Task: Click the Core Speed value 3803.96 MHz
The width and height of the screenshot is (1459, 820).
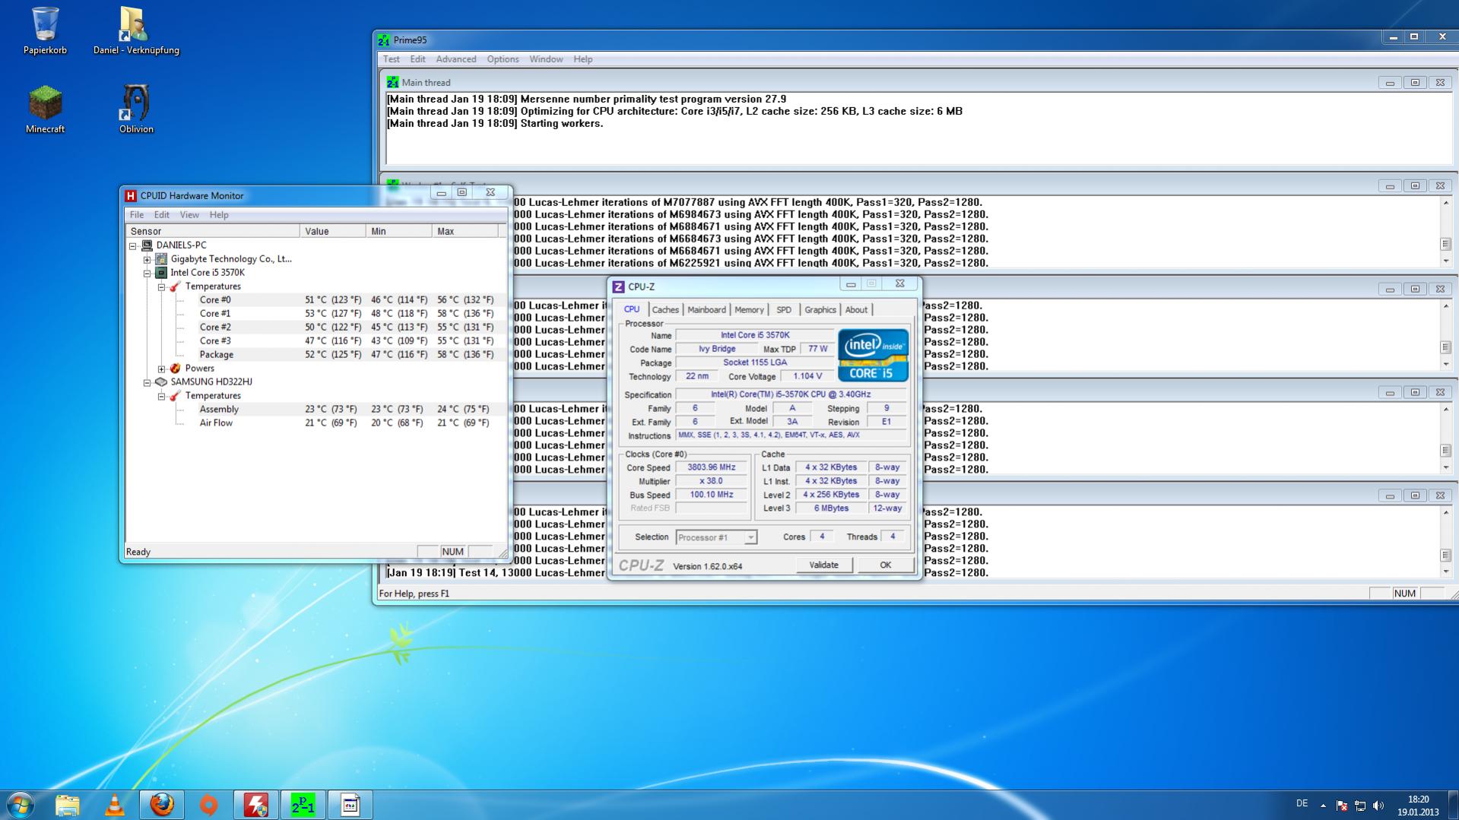Action: click(711, 467)
